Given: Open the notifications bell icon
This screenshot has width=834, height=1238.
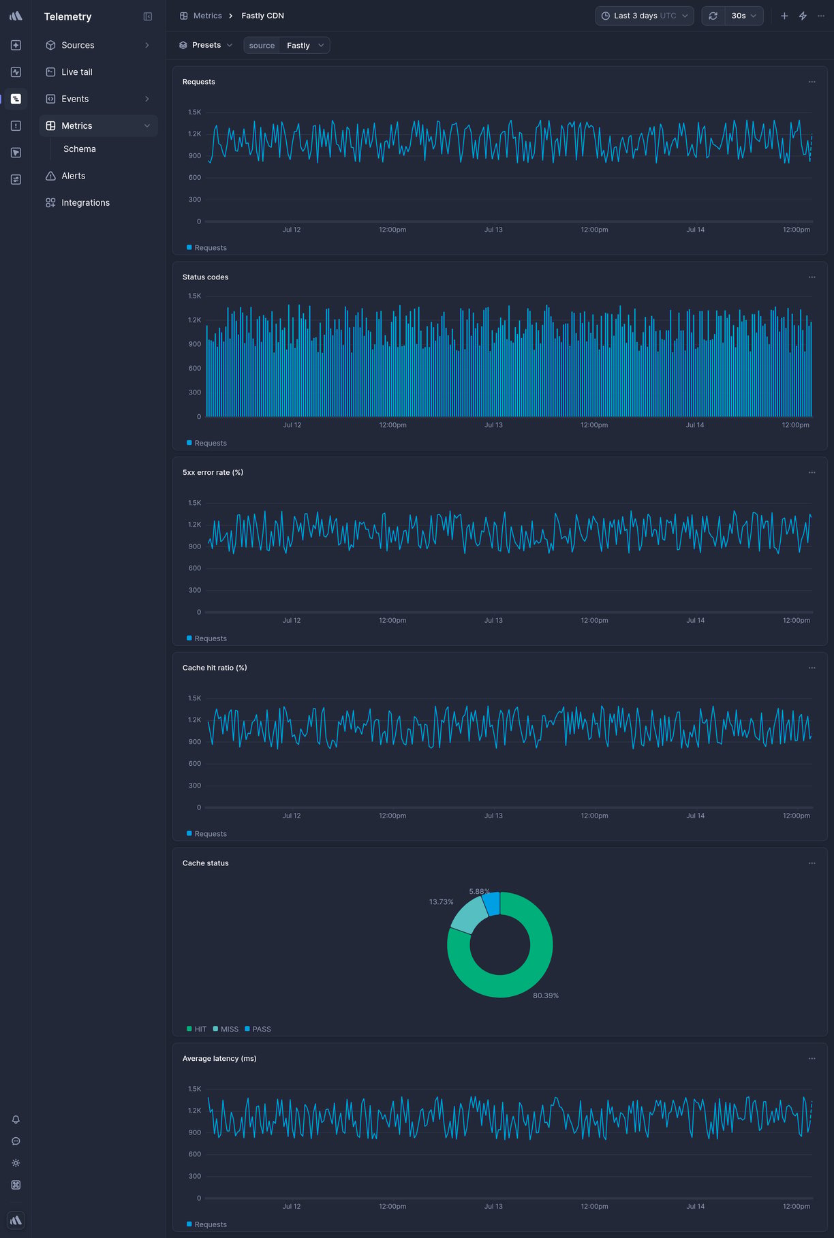Looking at the screenshot, I should tap(16, 1119).
